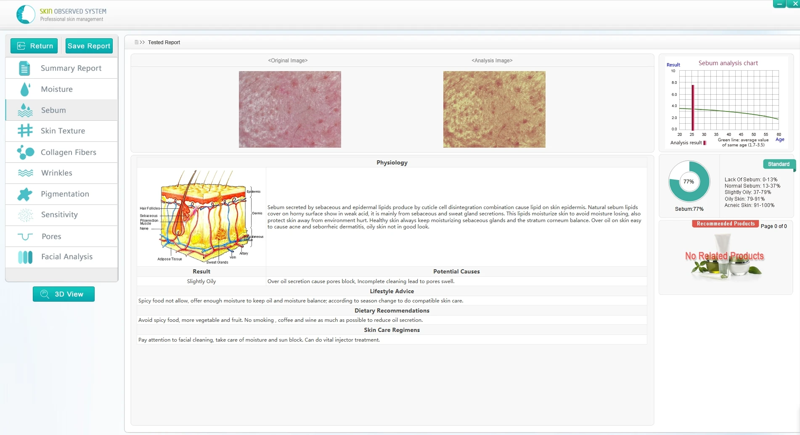Select the Sensitivity icon
Image resolution: width=800 pixels, height=435 pixels.
(25, 215)
